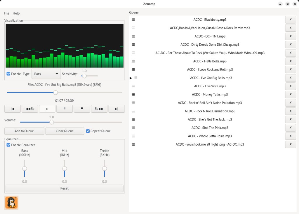299x214 pixels.
Task: Select ACDC - Live Wire.mp3 in queue
Action: [210, 86]
